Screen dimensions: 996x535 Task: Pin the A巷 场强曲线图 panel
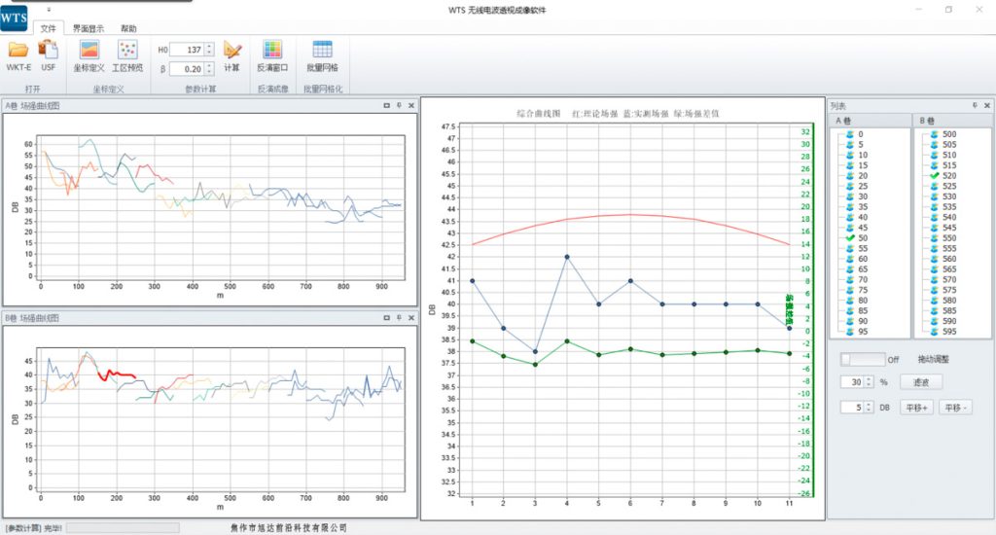click(x=399, y=105)
